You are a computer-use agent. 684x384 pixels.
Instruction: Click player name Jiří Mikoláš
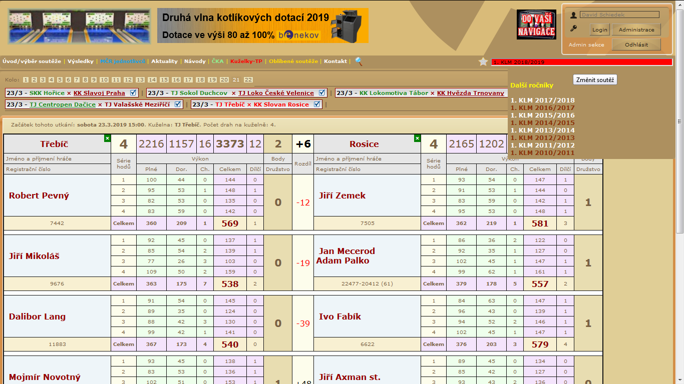(x=34, y=256)
